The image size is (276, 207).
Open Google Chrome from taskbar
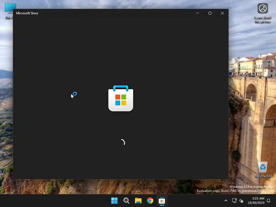(150, 201)
